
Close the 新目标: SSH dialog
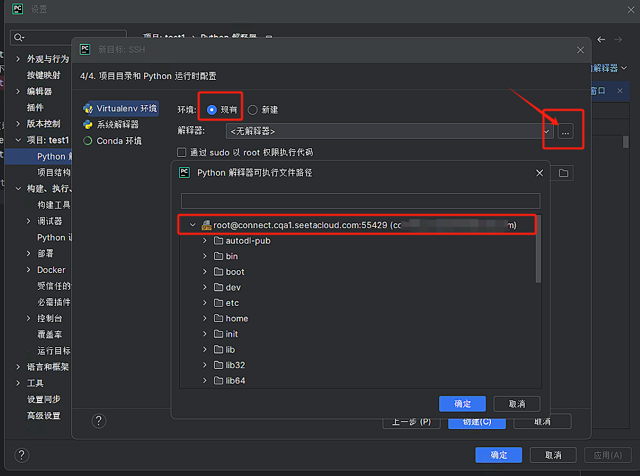[x=580, y=50]
